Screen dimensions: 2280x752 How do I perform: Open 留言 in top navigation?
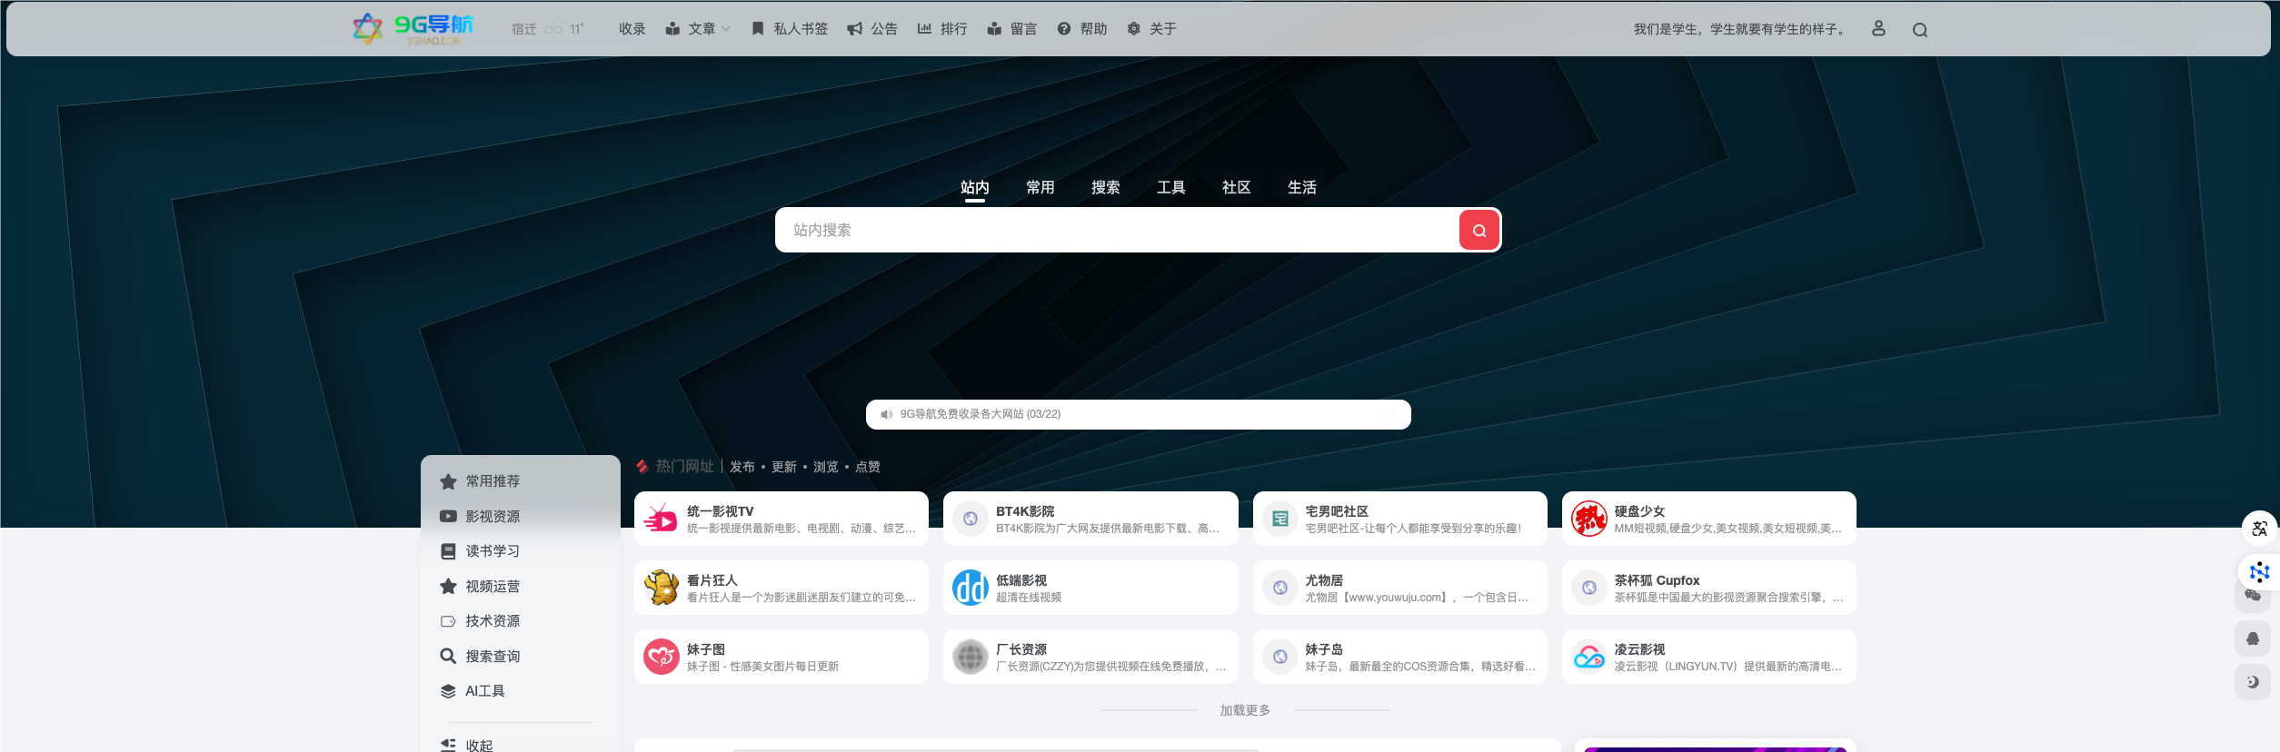(1012, 29)
